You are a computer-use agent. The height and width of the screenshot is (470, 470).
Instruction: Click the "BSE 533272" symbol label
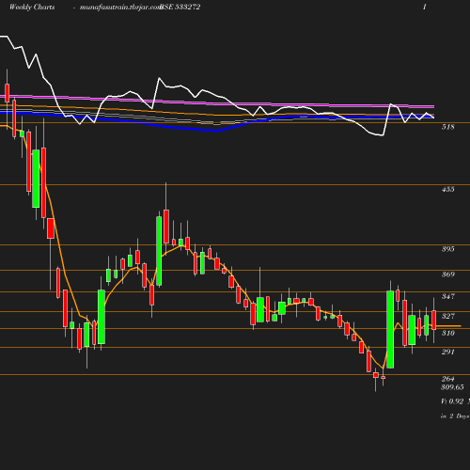click(x=180, y=7)
